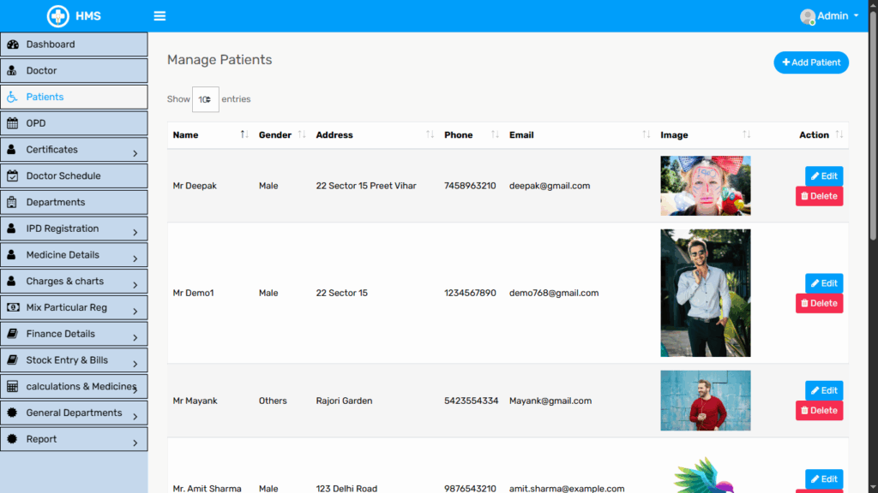878x493 pixels.
Task: Click Mr Mayank's patient photo thumbnail
Action: coord(705,401)
